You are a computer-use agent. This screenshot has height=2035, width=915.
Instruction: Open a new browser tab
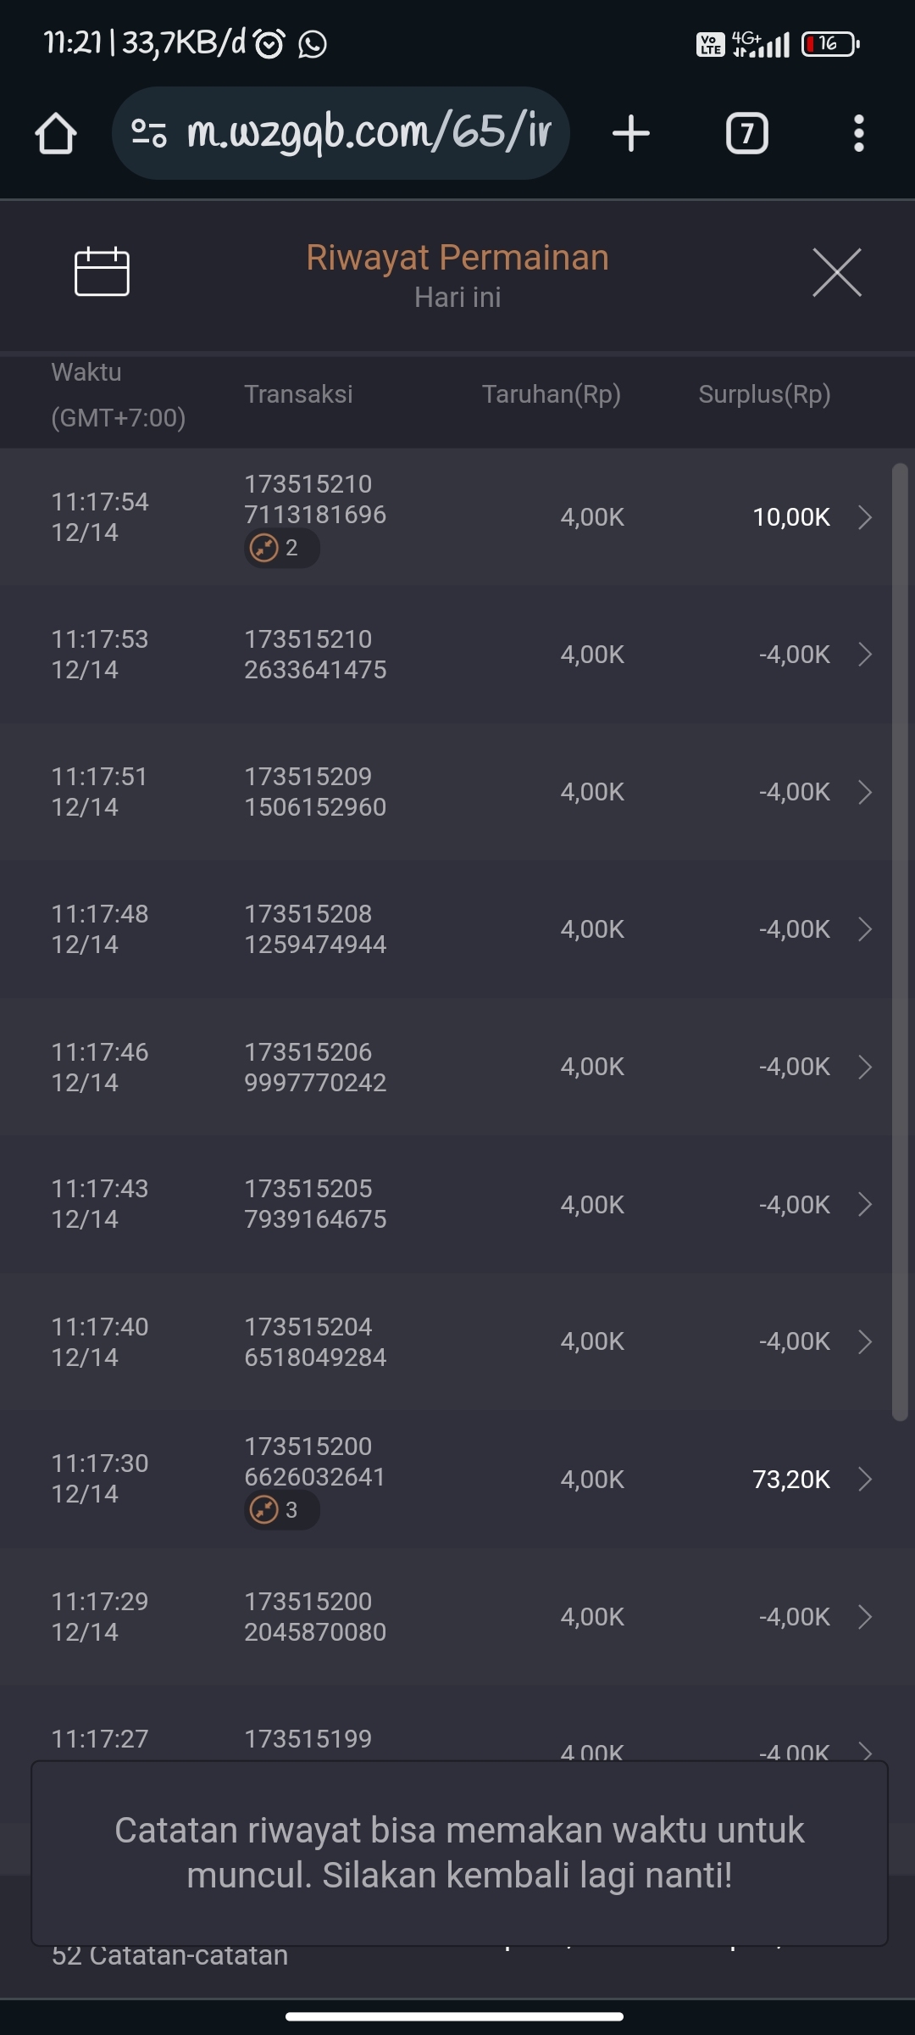(x=631, y=134)
